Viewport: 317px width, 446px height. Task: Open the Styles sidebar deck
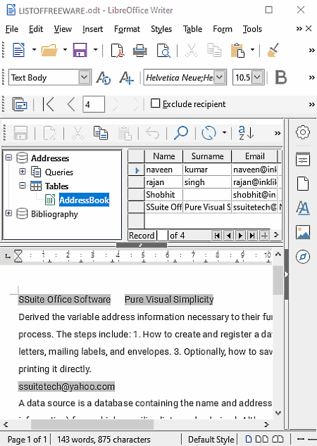coord(302,208)
